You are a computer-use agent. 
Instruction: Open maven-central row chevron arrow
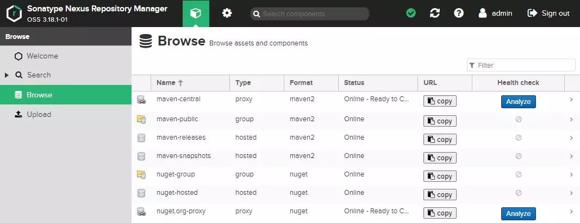point(571,100)
